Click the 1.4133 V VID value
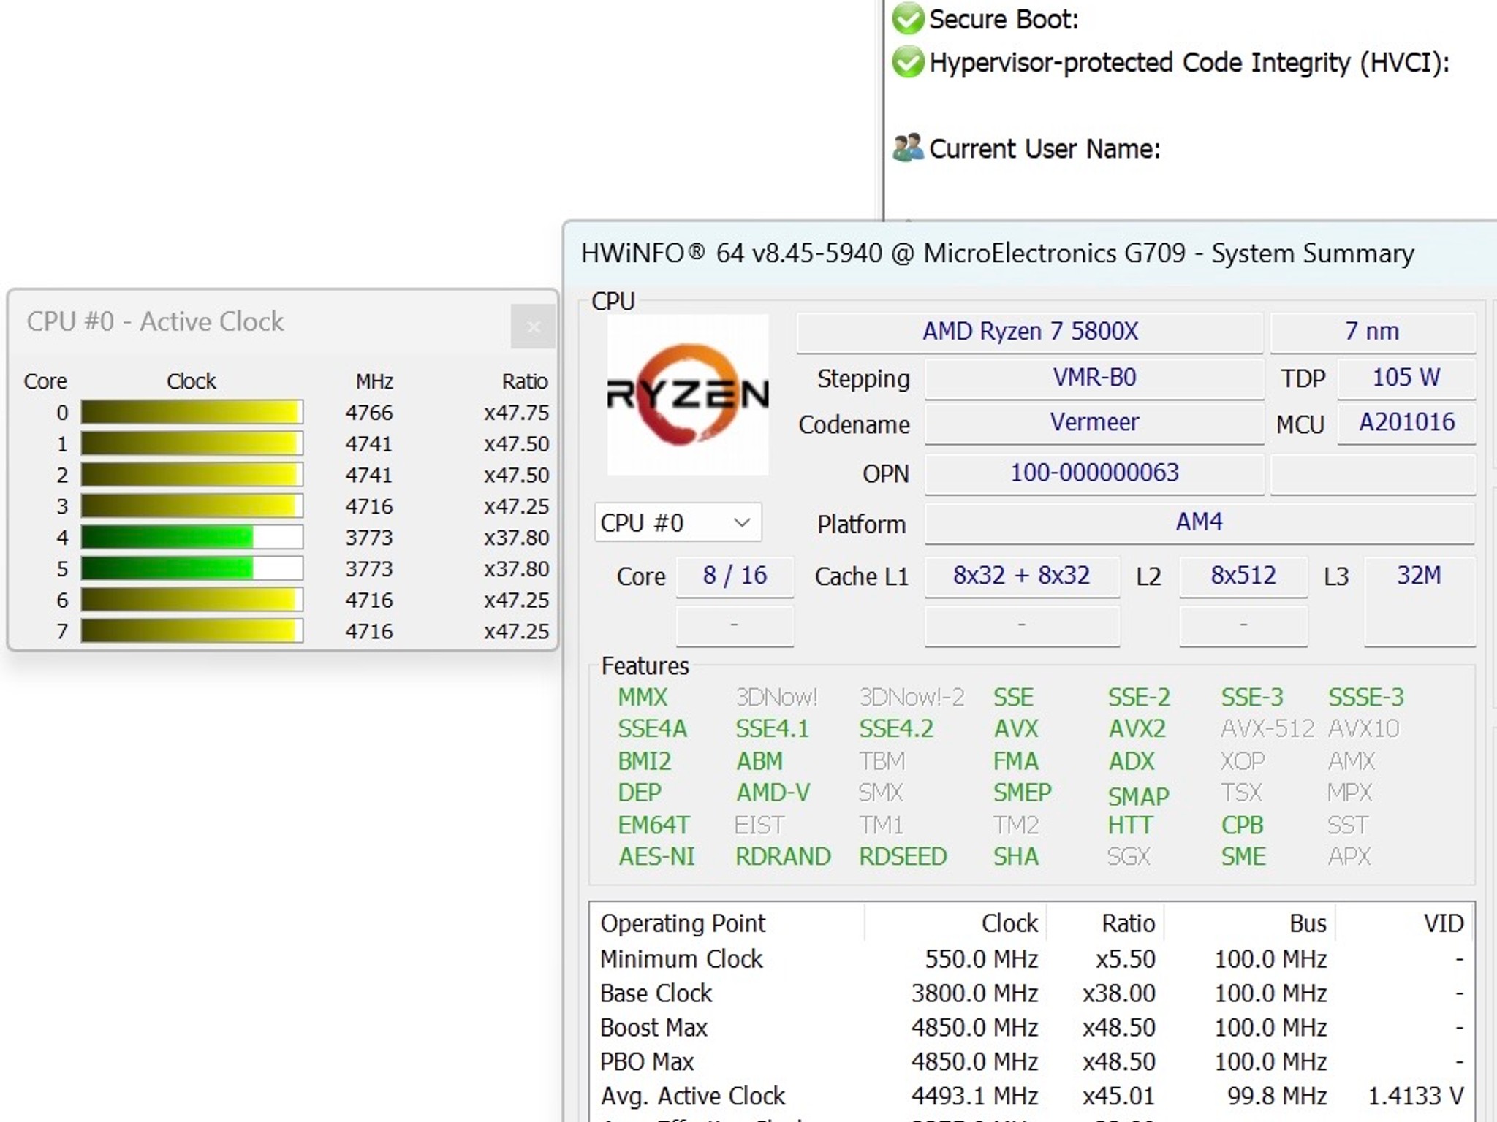1497x1122 pixels. point(1416,1096)
